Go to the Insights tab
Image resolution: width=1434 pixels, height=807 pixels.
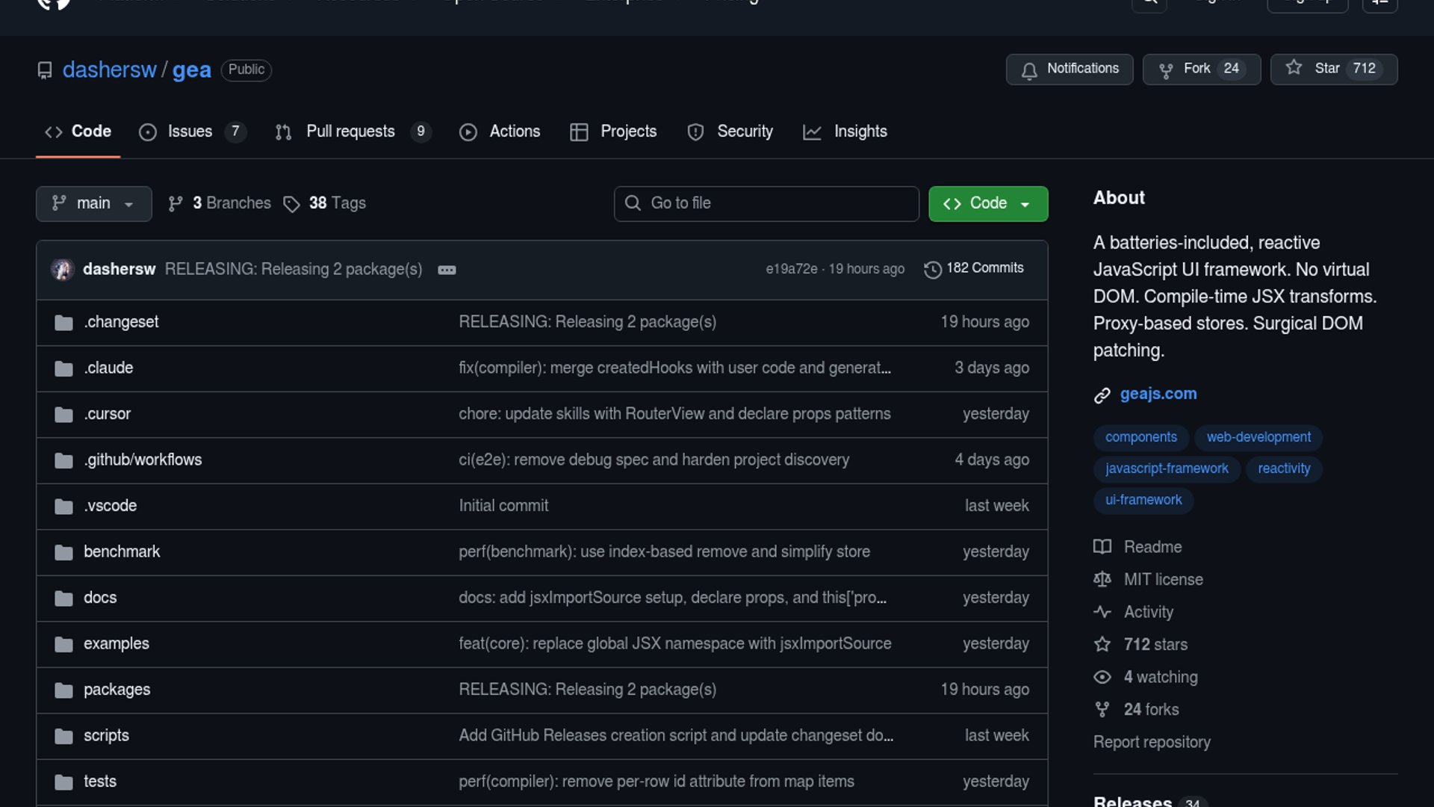coord(860,132)
